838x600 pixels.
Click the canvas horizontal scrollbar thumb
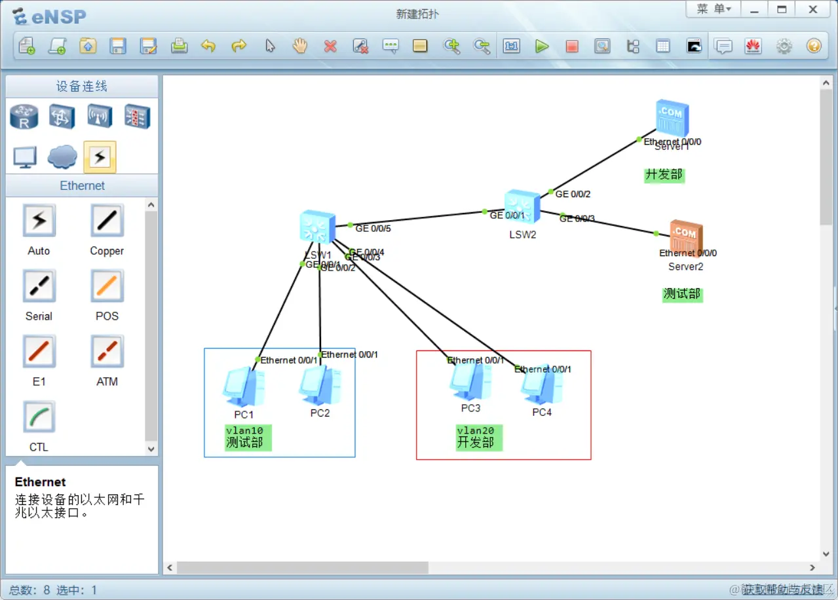[x=302, y=568]
